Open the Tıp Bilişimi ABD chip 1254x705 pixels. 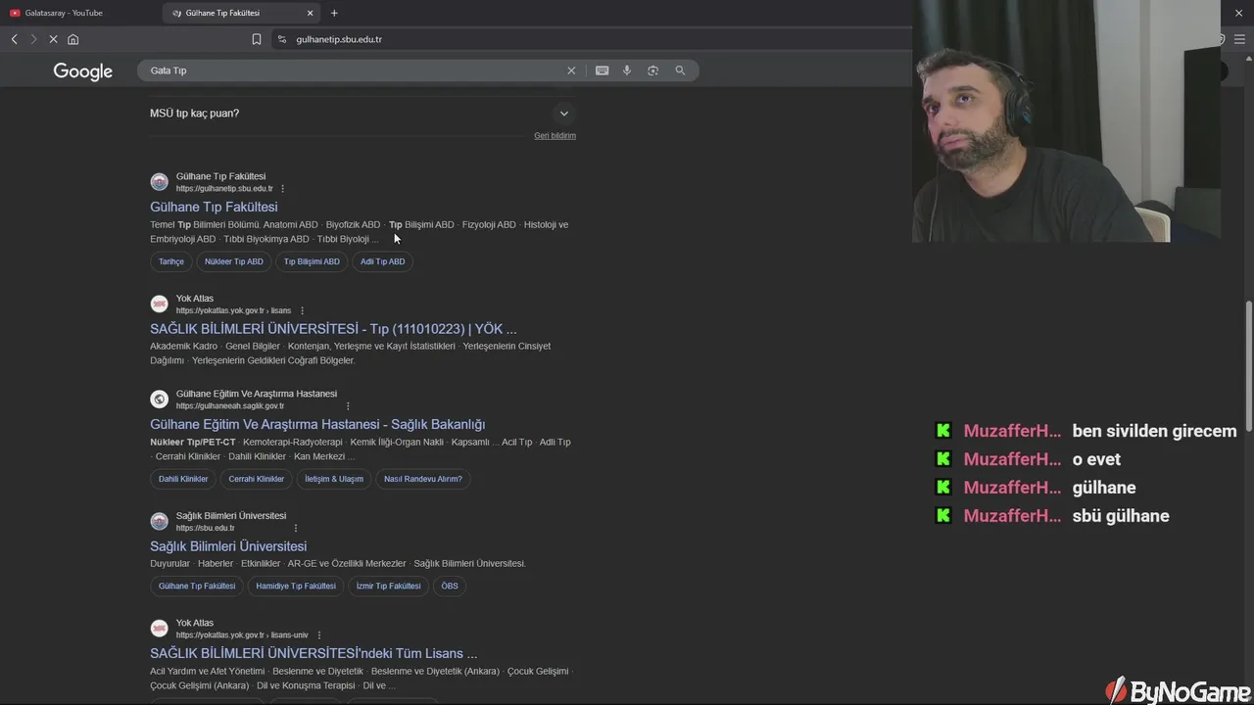[x=312, y=261]
